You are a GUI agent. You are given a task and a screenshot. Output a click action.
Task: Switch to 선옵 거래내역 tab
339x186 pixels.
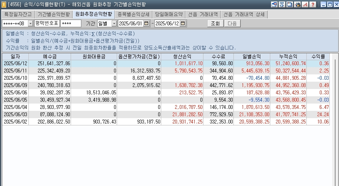pyautogui.click(x=203, y=15)
